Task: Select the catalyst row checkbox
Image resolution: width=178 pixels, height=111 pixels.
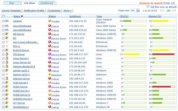Action: (3, 21)
